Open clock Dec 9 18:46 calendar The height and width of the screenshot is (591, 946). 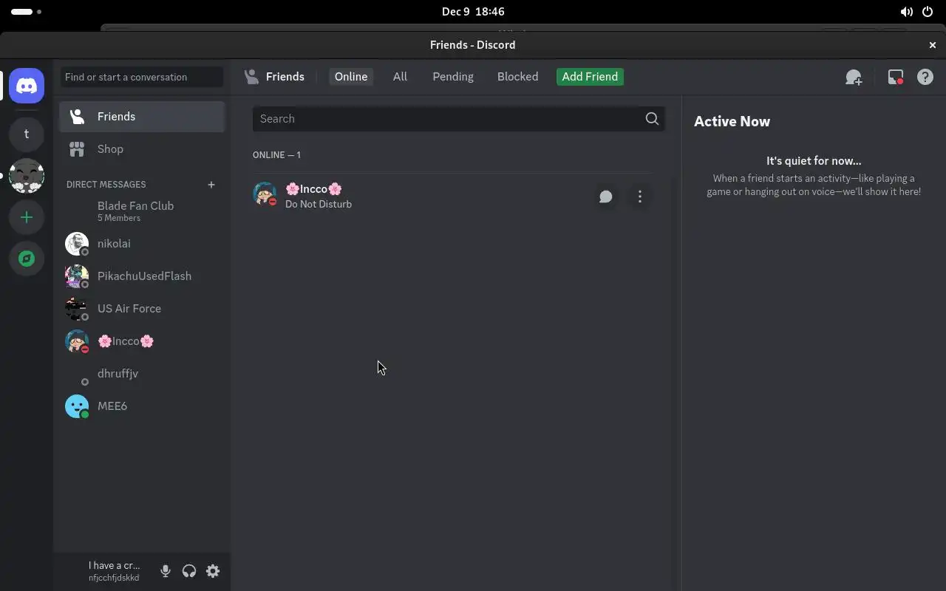[473, 12]
